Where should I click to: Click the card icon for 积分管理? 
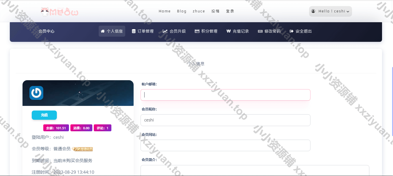(197, 31)
